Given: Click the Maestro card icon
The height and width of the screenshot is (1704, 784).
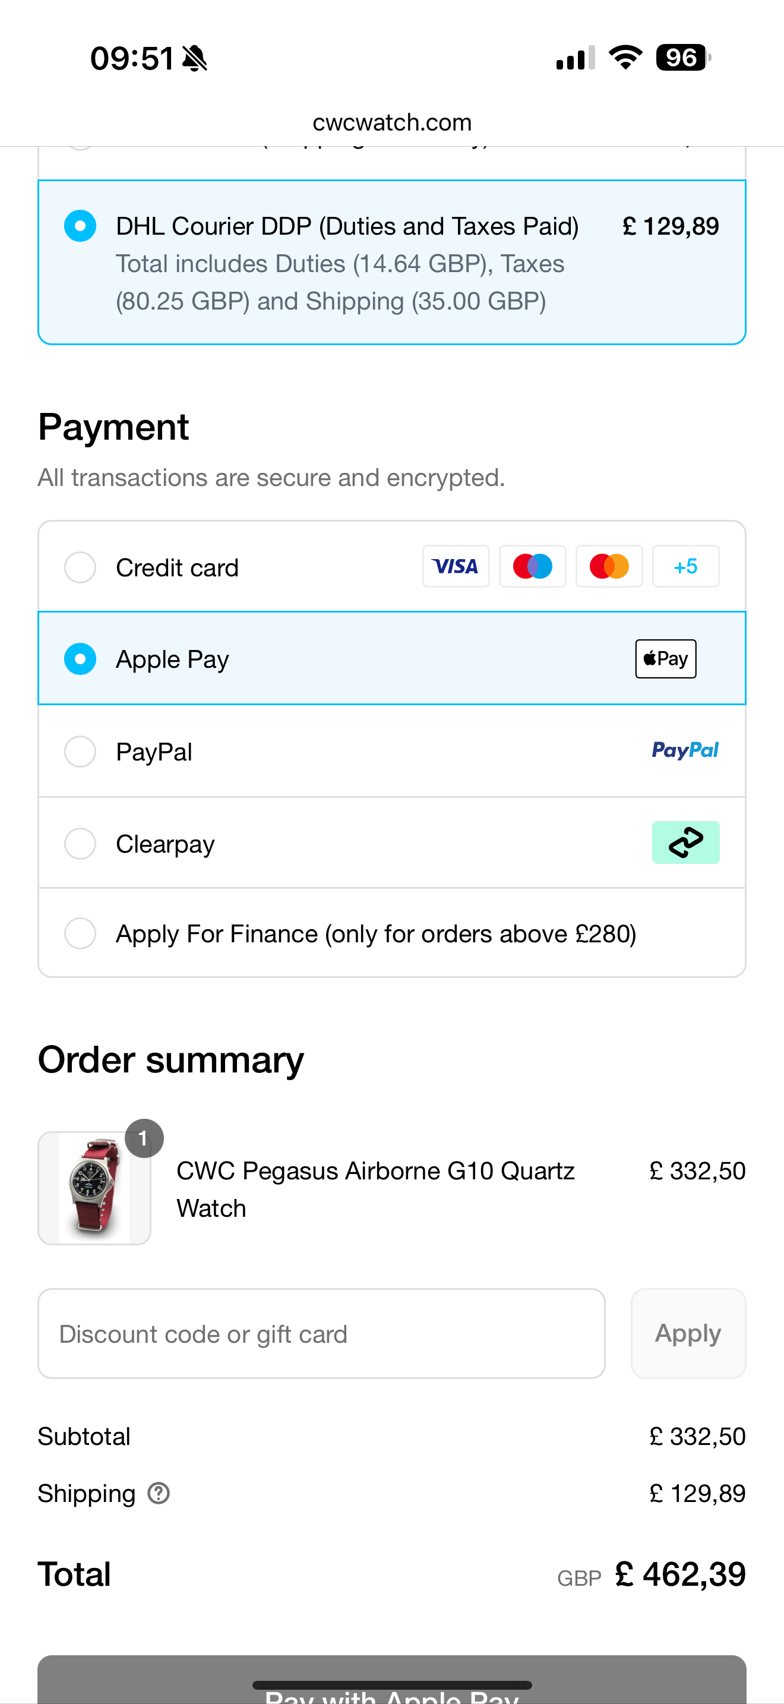Looking at the screenshot, I should pos(532,566).
